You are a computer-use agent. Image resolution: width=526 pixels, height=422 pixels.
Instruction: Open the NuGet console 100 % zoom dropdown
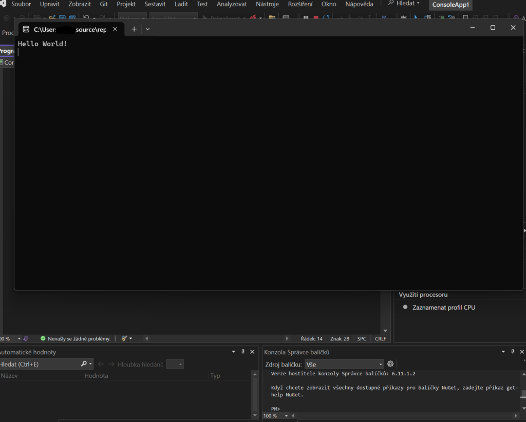click(x=287, y=416)
